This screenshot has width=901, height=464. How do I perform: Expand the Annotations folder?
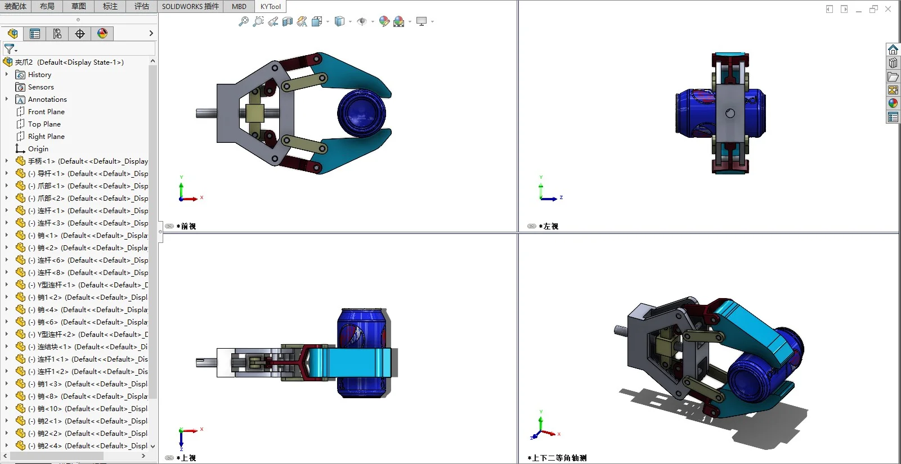click(7, 99)
